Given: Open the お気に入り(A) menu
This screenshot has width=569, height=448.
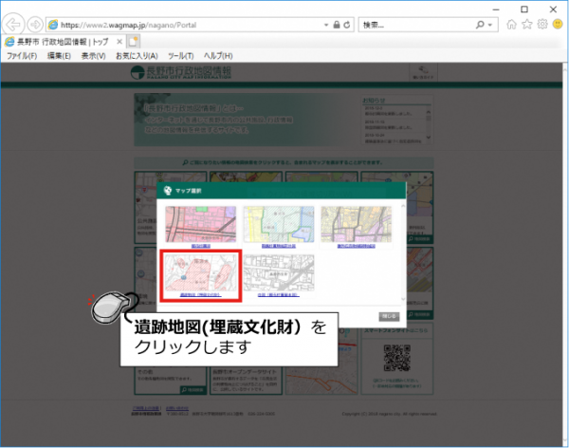Looking at the screenshot, I should pyautogui.click(x=139, y=56).
